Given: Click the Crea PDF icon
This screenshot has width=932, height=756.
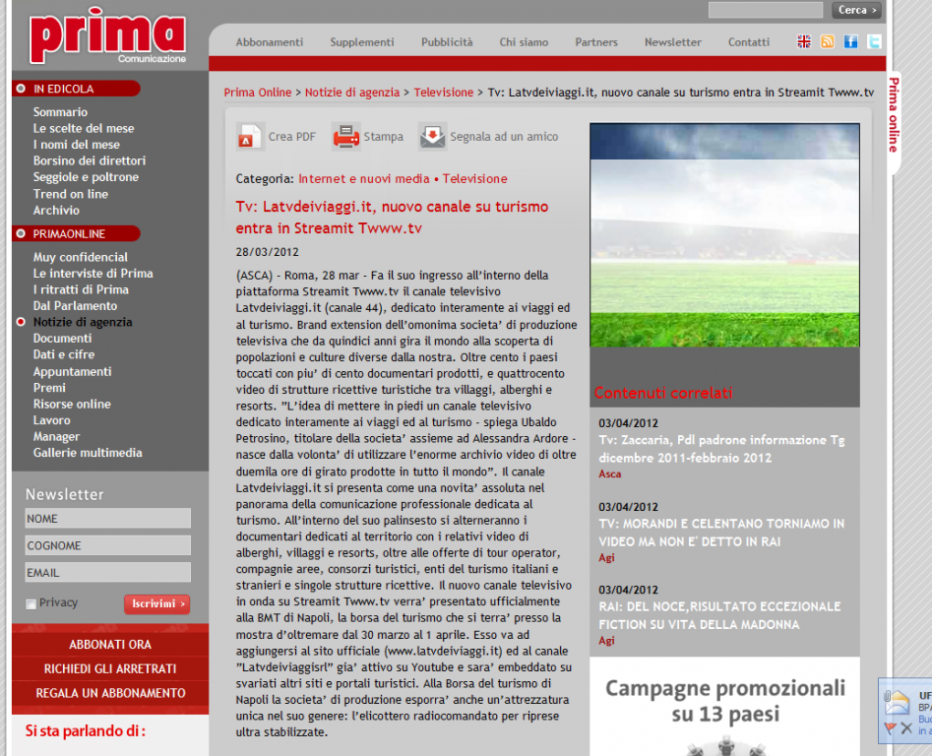Looking at the screenshot, I should click(x=250, y=137).
